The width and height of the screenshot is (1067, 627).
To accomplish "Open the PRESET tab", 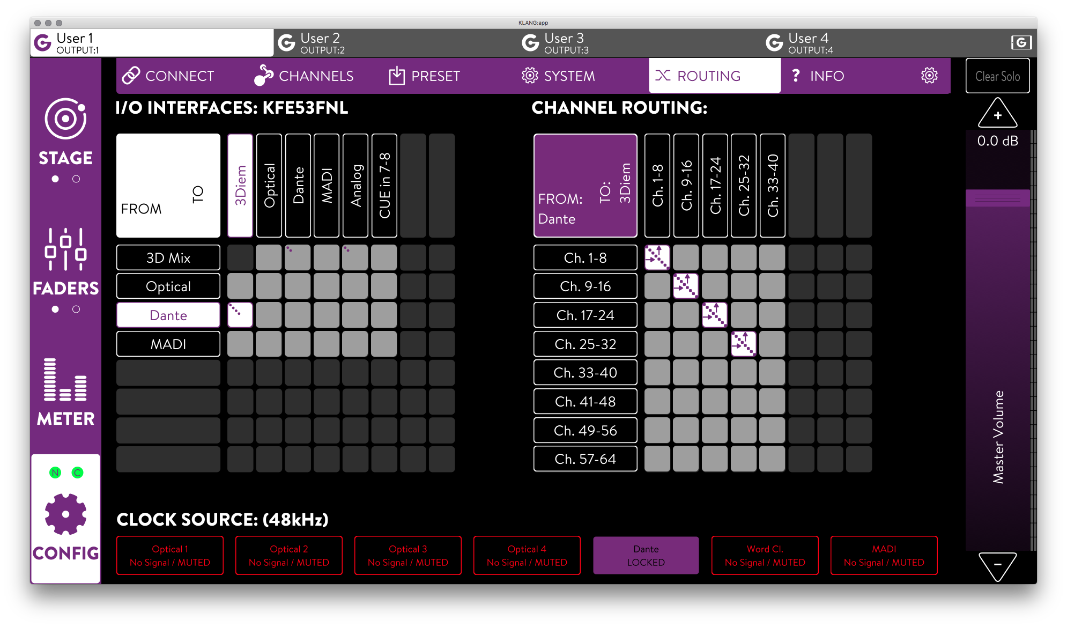I will [x=425, y=76].
